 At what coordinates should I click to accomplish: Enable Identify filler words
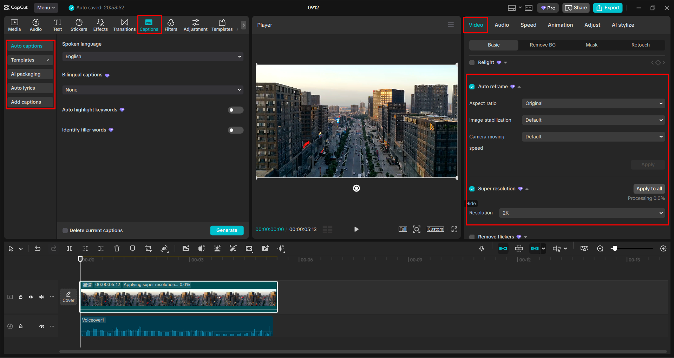coord(235,130)
